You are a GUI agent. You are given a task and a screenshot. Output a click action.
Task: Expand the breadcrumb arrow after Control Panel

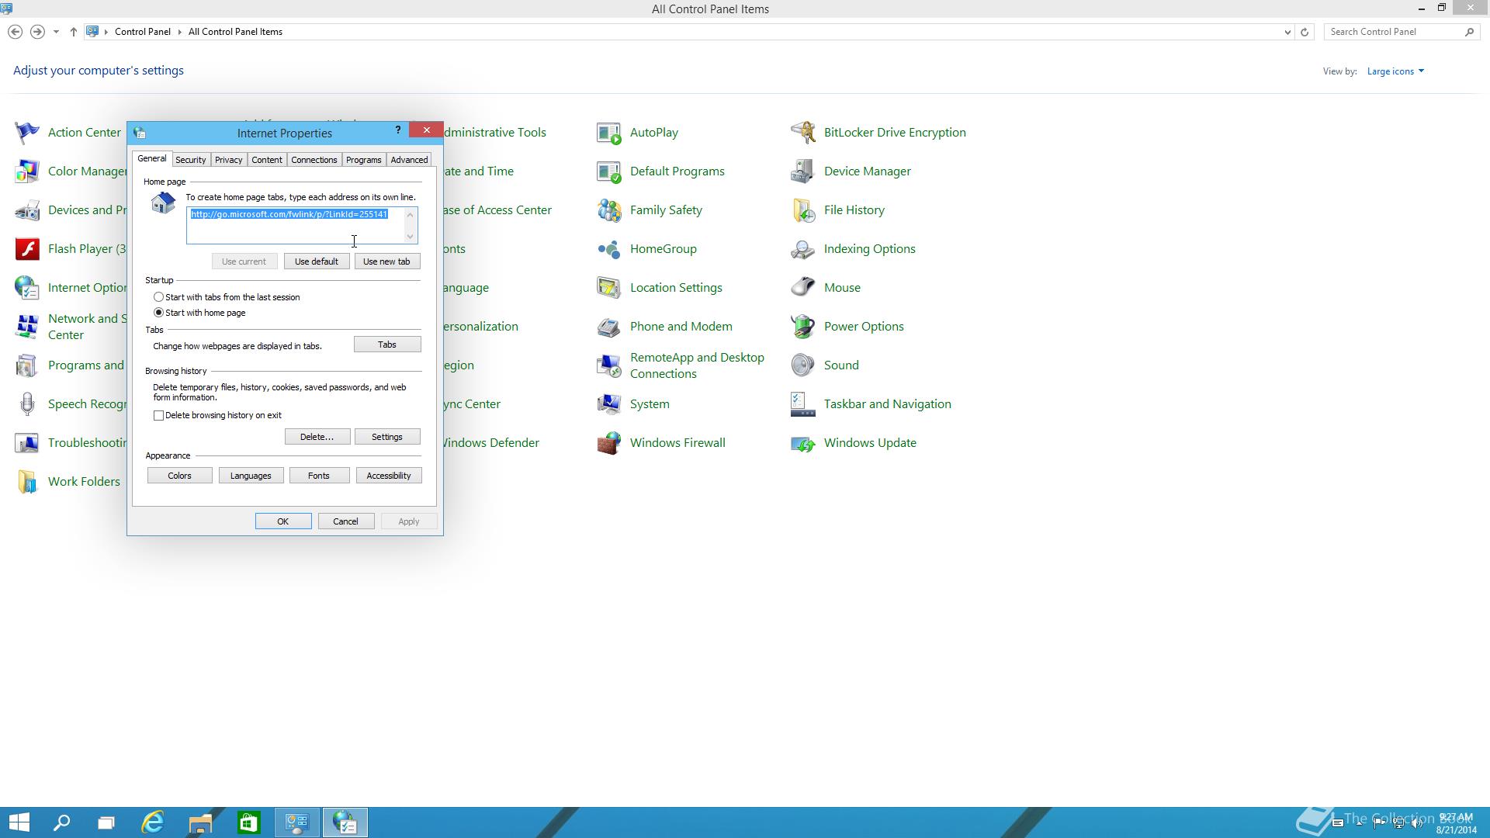click(179, 32)
